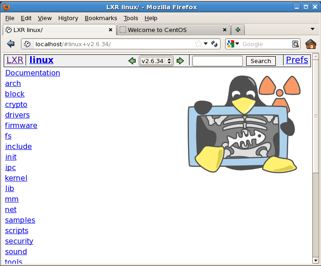
Task: Open the View menu
Action: [45, 18]
